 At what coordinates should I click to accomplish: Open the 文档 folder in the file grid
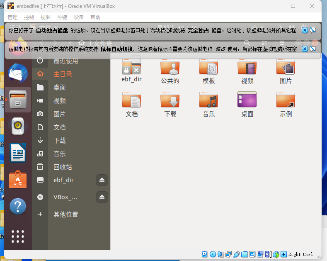(131, 105)
